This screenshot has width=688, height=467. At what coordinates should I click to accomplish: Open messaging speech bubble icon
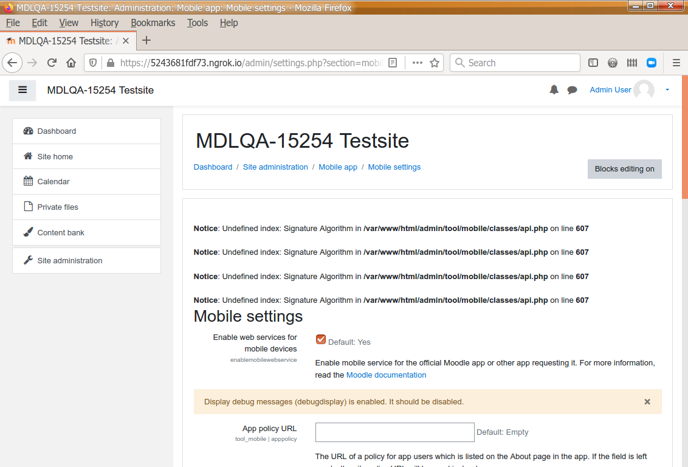click(x=572, y=90)
